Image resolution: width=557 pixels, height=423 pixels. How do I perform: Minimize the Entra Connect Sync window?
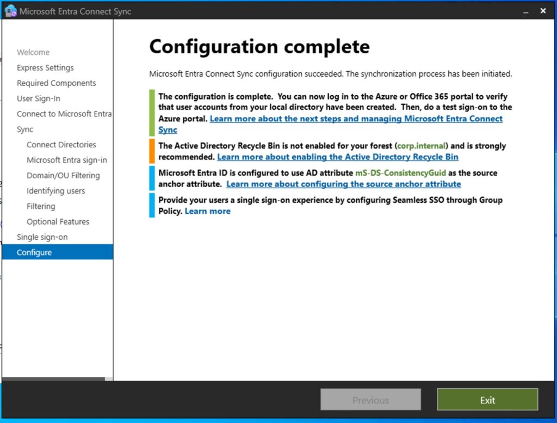525,11
